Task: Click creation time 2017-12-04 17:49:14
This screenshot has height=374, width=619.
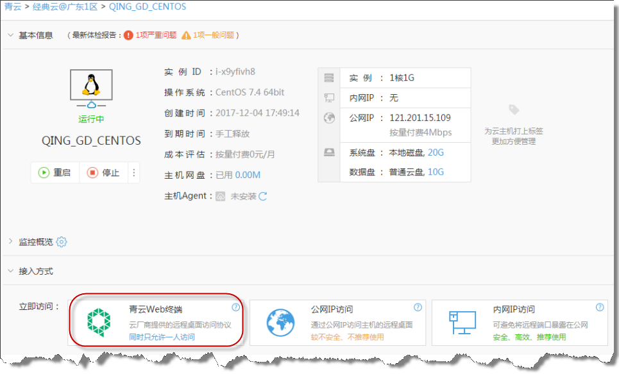Action: (x=257, y=113)
